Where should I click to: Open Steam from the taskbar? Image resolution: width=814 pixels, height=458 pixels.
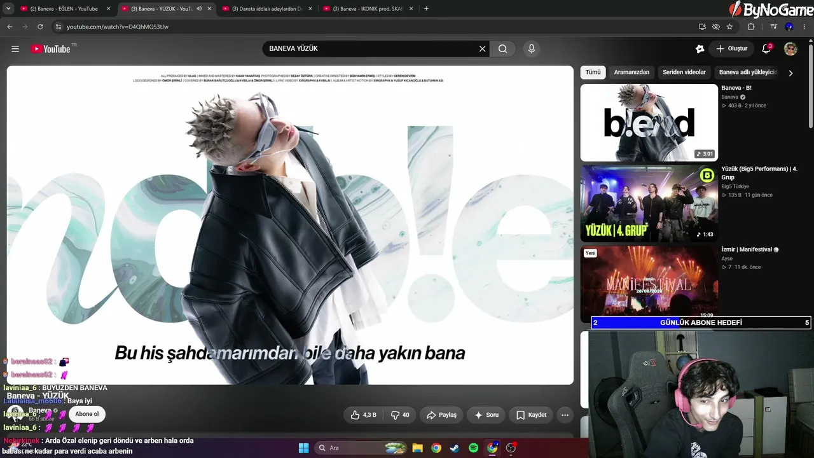click(455, 448)
